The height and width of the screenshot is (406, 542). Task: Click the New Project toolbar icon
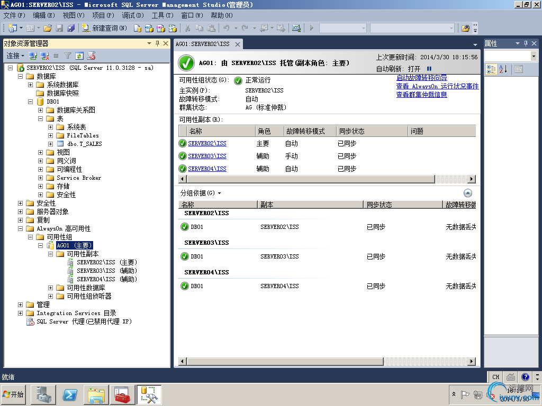[13, 28]
